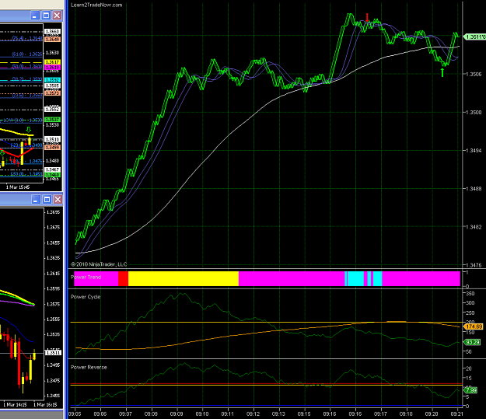
Task: Click the 1.3630 price axis label
Action: 52,53
